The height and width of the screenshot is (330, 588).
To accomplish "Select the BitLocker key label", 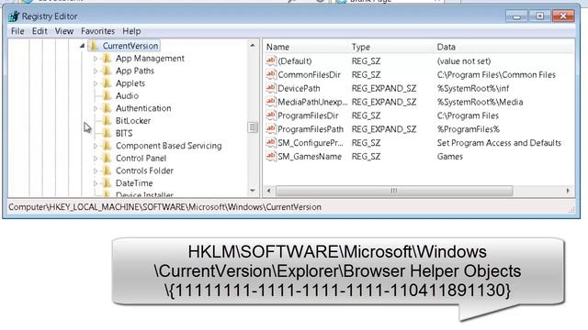I will pos(133,121).
